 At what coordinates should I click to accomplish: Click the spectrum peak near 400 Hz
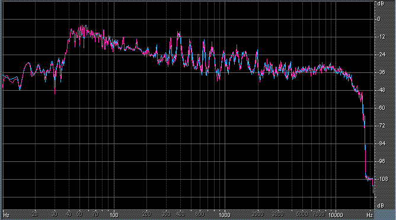(179, 32)
